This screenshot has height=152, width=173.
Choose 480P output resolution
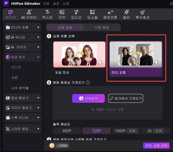[67, 131]
